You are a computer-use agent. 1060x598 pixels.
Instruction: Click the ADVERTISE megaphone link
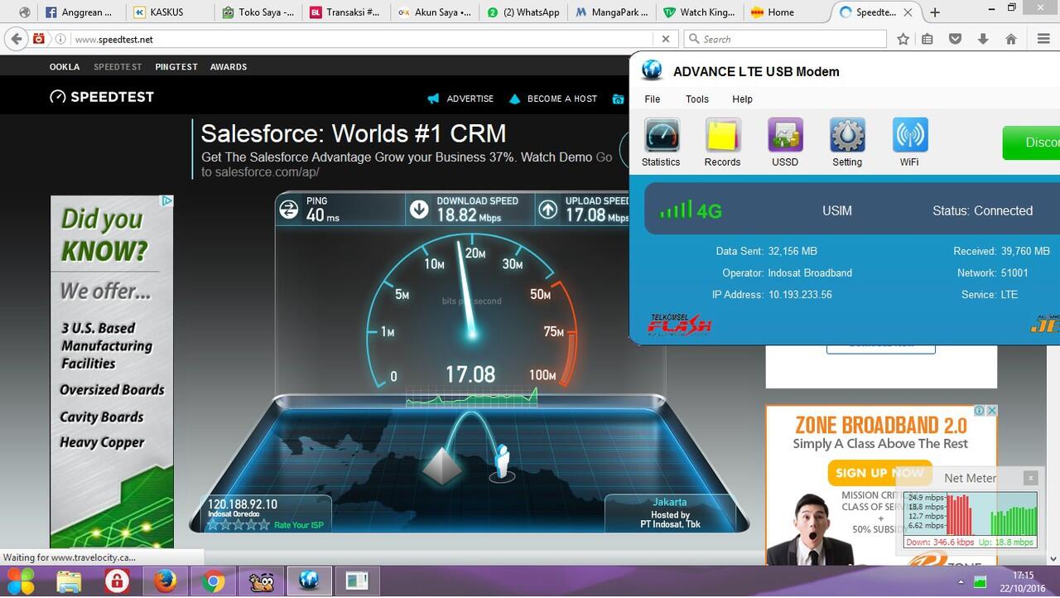point(460,99)
